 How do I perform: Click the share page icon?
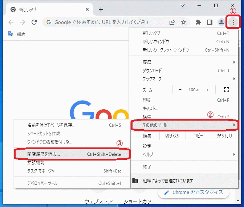pyautogui.click(x=172, y=23)
